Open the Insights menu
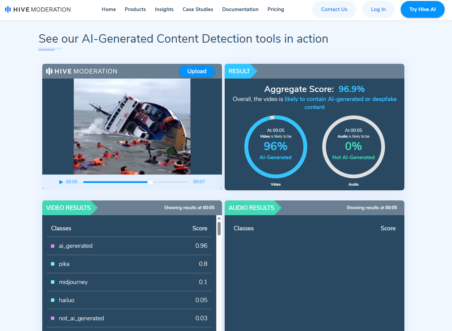 (x=164, y=9)
